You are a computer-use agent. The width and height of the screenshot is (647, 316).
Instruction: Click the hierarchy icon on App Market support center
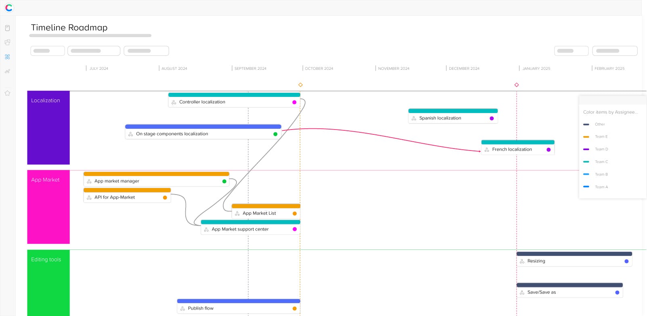(206, 230)
